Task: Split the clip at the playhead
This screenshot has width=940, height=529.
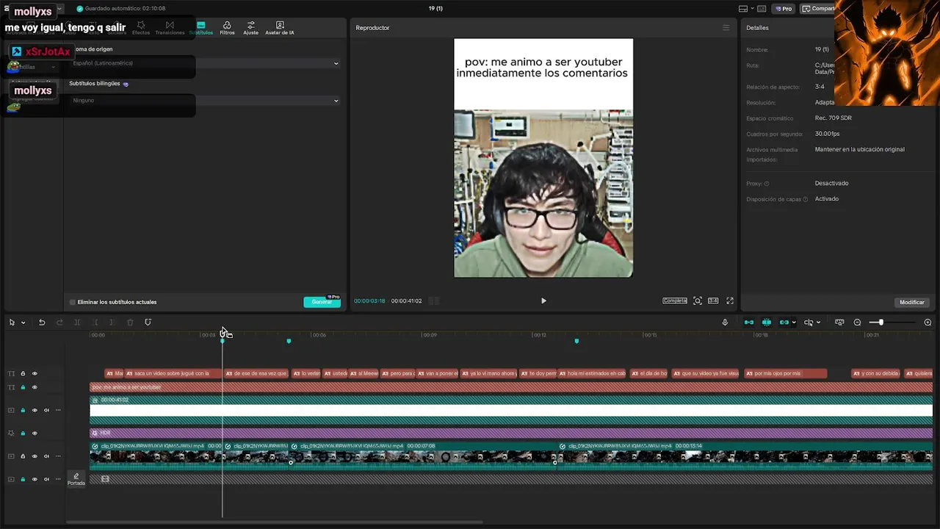Action: pyautogui.click(x=77, y=323)
